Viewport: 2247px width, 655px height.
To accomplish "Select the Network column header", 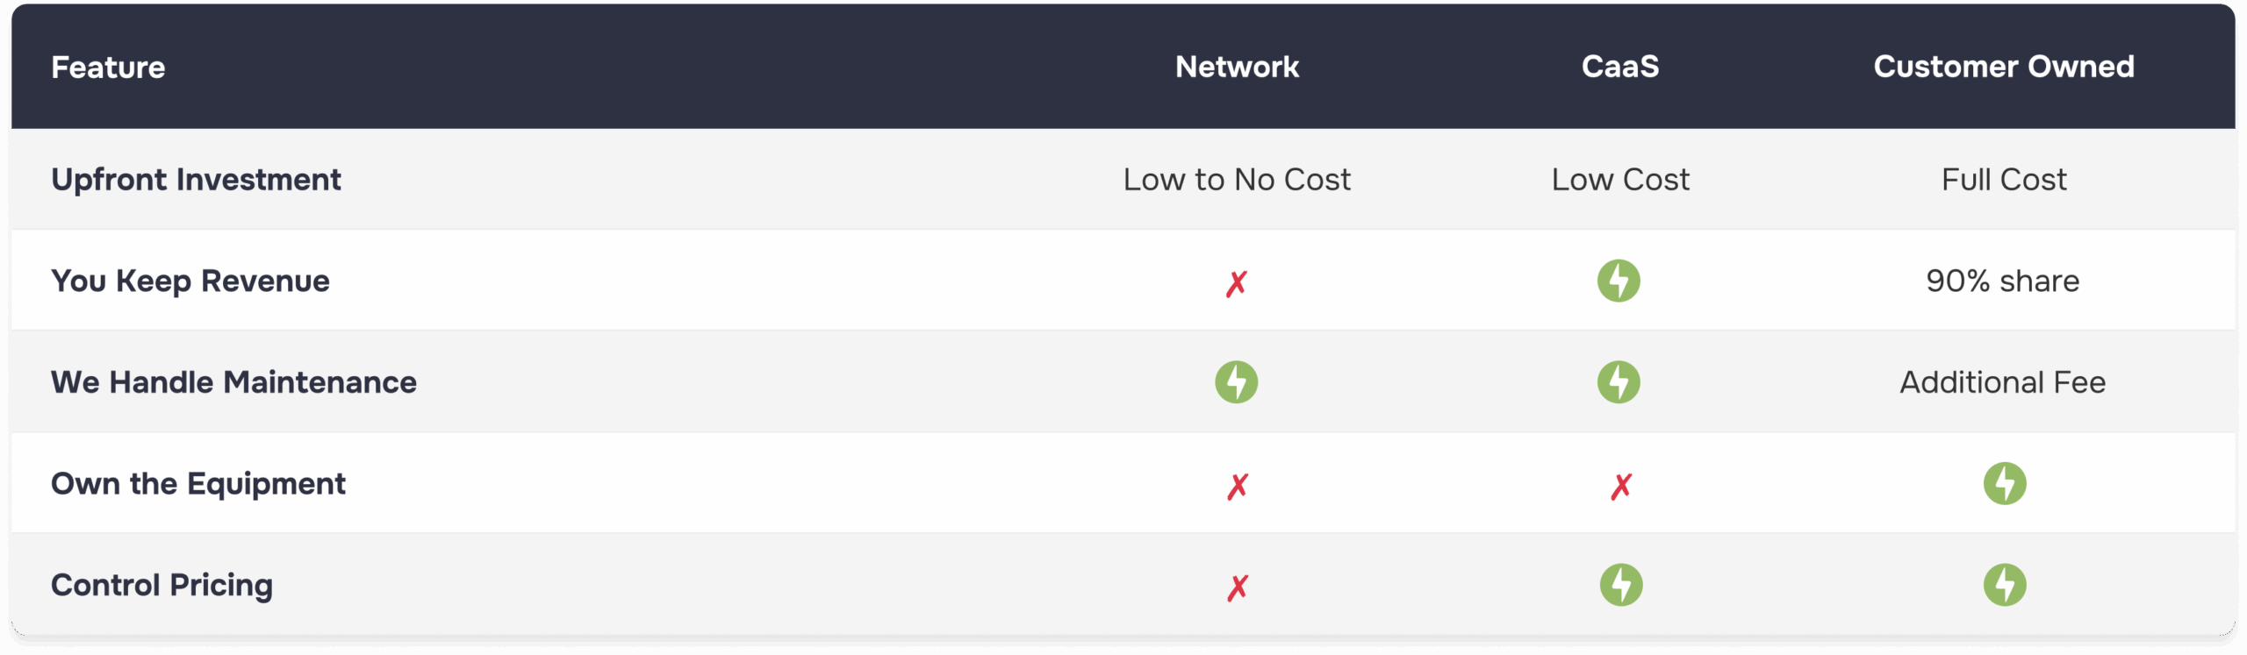I will pyautogui.click(x=1237, y=67).
